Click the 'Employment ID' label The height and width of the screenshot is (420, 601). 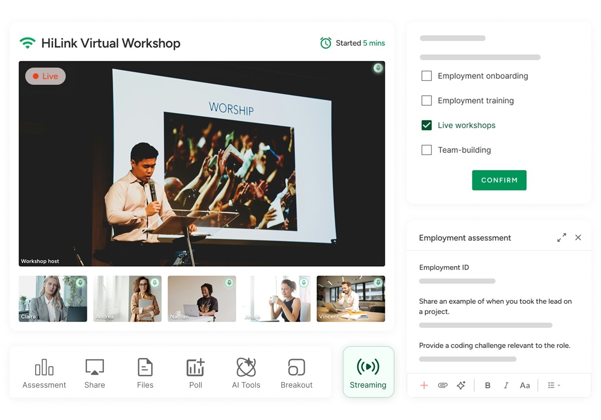point(444,267)
